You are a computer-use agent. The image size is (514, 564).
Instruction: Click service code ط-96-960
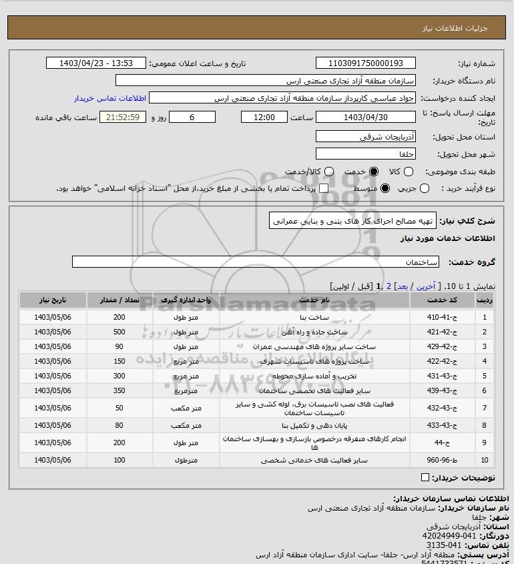(x=442, y=460)
